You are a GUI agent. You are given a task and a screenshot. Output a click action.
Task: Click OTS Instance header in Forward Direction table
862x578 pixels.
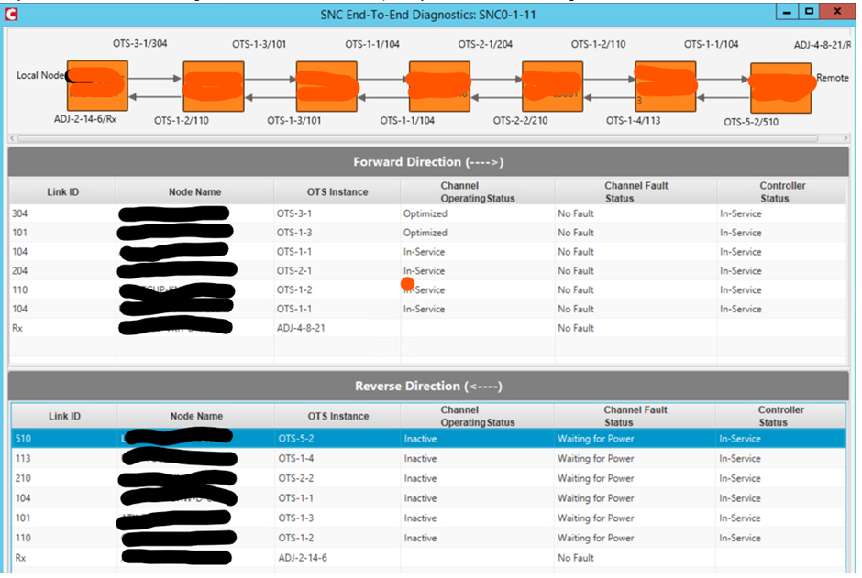337,192
